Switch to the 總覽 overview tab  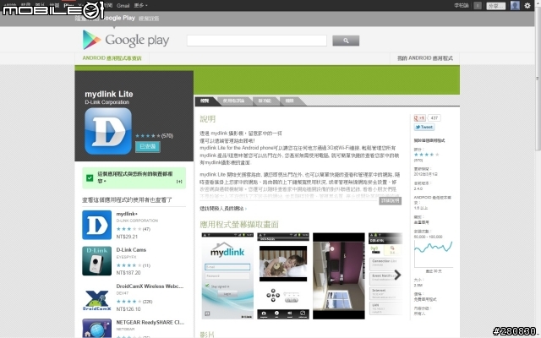pos(205,101)
